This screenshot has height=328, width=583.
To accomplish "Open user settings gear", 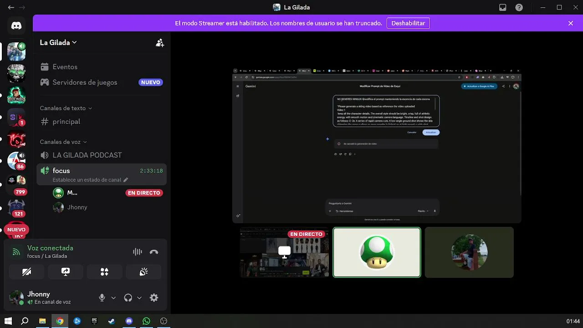I will (x=154, y=297).
